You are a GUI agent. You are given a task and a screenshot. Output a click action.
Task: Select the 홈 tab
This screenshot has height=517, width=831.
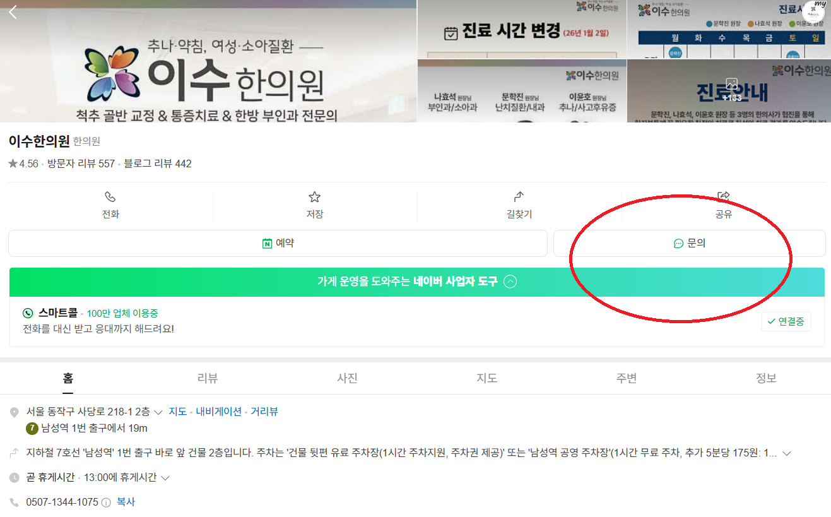[68, 378]
